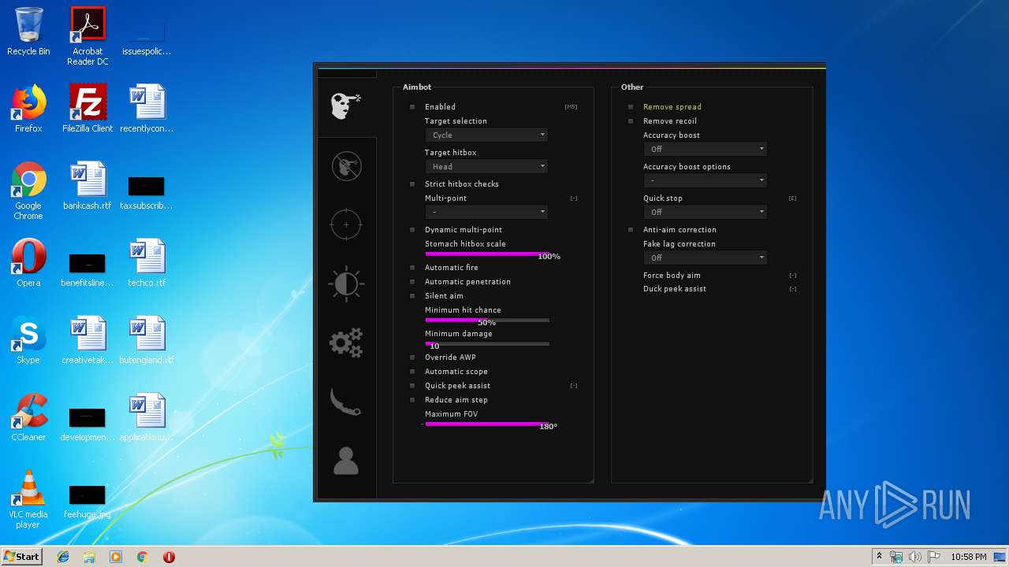Adjust Maximum FOV slider
Screen dimensions: 1009x567
(x=487, y=424)
